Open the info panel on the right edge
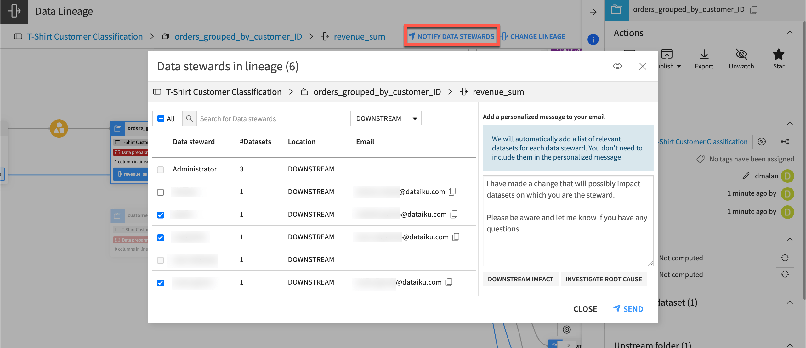The width and height of the screenshot is (806, 348). point(593,40)
